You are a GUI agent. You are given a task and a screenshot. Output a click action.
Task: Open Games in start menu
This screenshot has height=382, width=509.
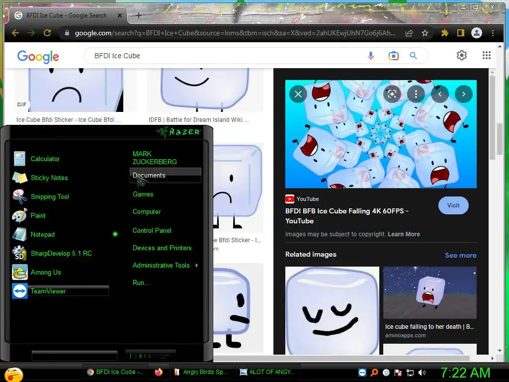[x=143, y=194]
